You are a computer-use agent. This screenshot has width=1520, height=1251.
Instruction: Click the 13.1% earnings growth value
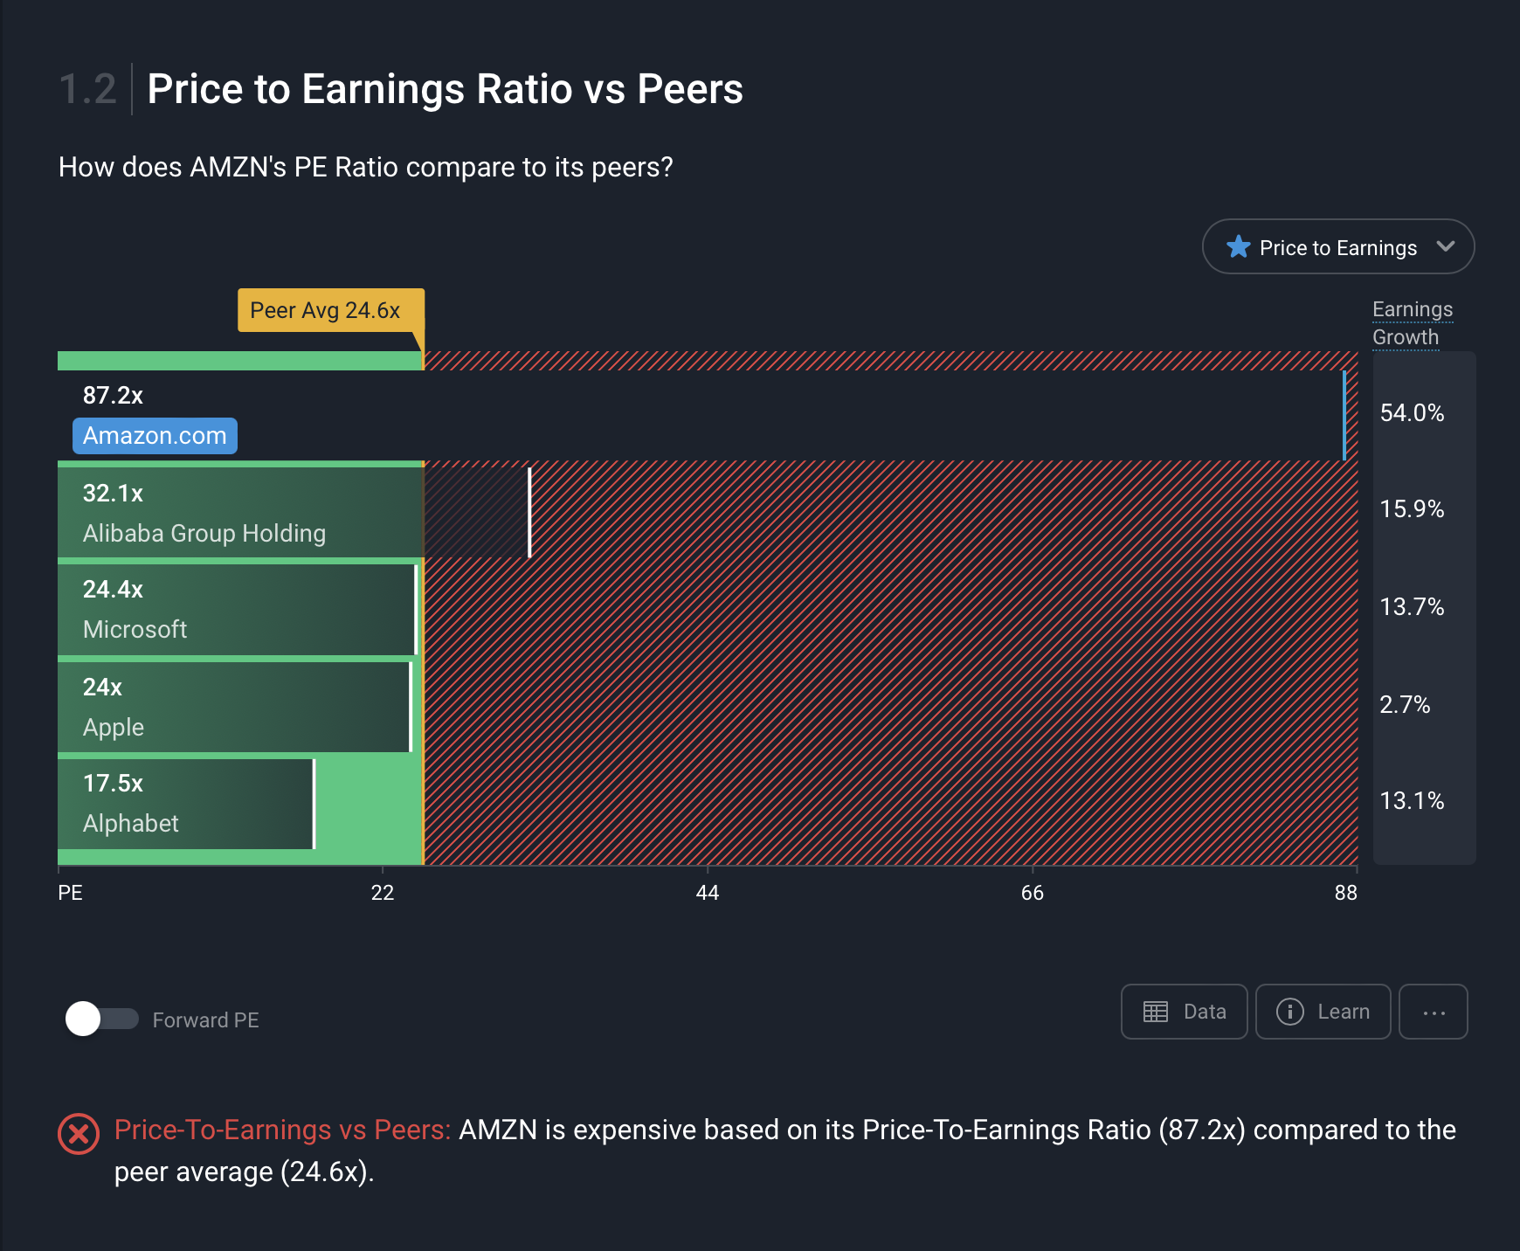tap(1412, 800)
